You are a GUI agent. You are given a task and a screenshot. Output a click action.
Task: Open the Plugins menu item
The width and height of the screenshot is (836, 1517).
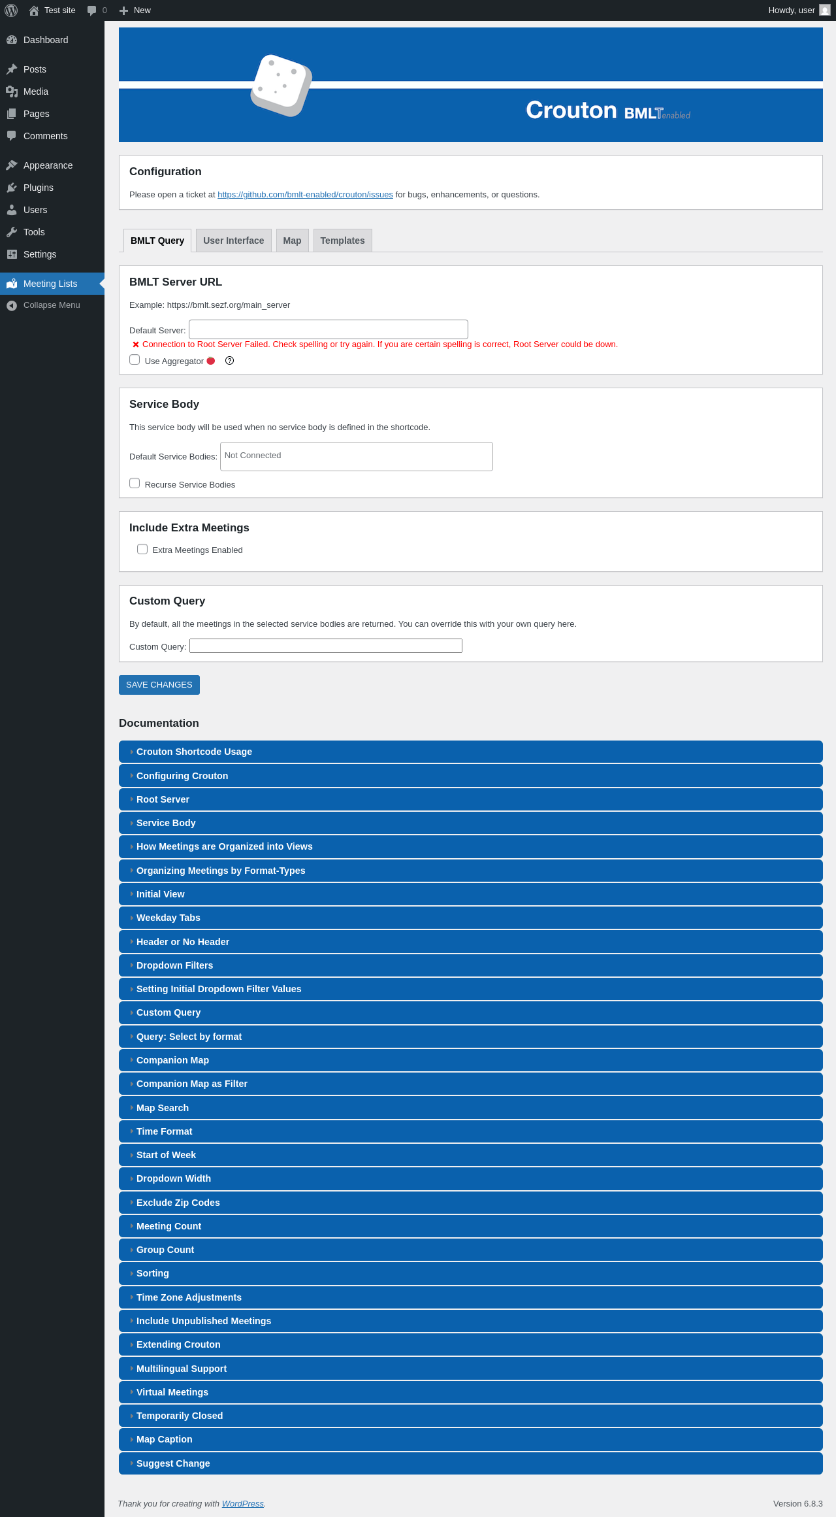(52, 188)
